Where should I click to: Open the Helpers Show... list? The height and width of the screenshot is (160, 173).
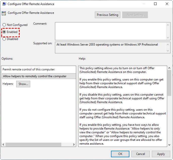click(x=23, y=84)
